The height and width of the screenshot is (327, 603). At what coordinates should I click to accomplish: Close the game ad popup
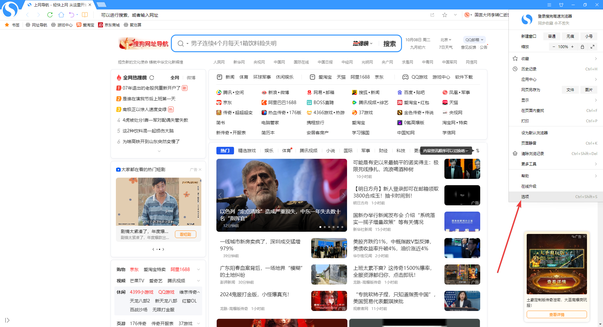tap(584, 236)
